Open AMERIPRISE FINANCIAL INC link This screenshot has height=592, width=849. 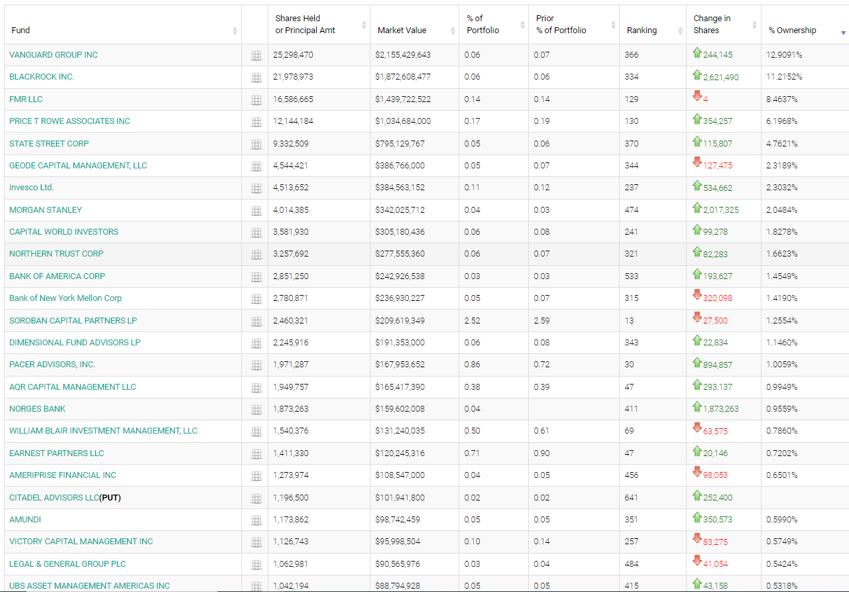tap(63, 475)
